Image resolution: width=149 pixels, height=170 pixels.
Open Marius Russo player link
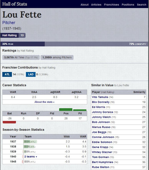point(101,127)
